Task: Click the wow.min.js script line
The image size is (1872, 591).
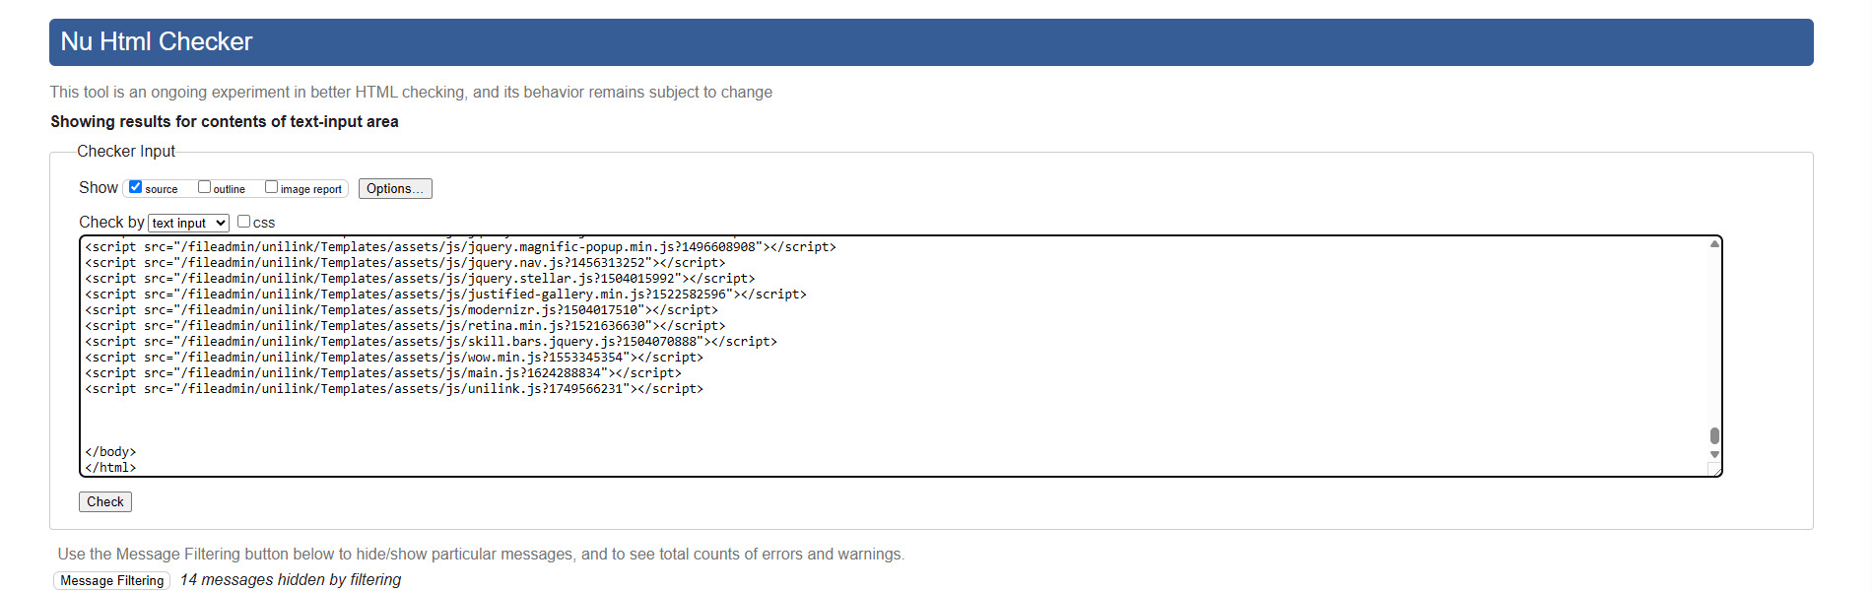Action: click(x=394, y=358)
